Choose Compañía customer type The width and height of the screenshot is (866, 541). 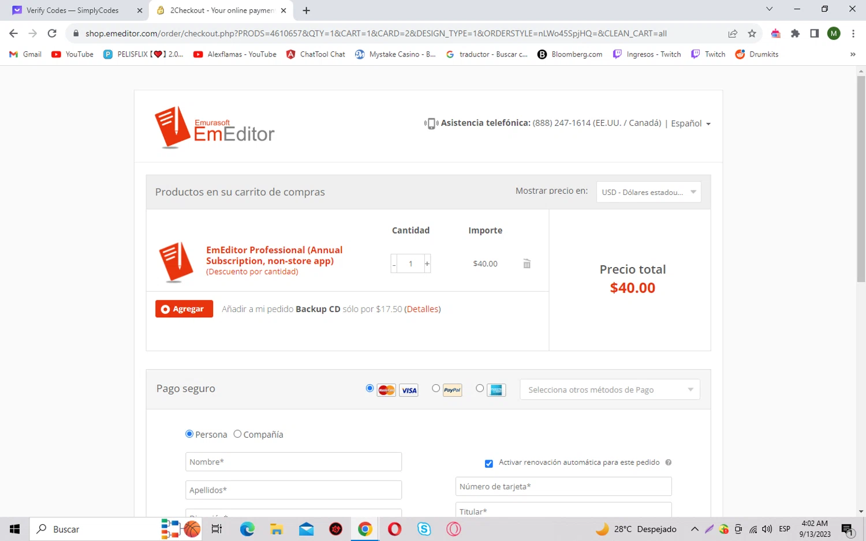pos(237,434)
